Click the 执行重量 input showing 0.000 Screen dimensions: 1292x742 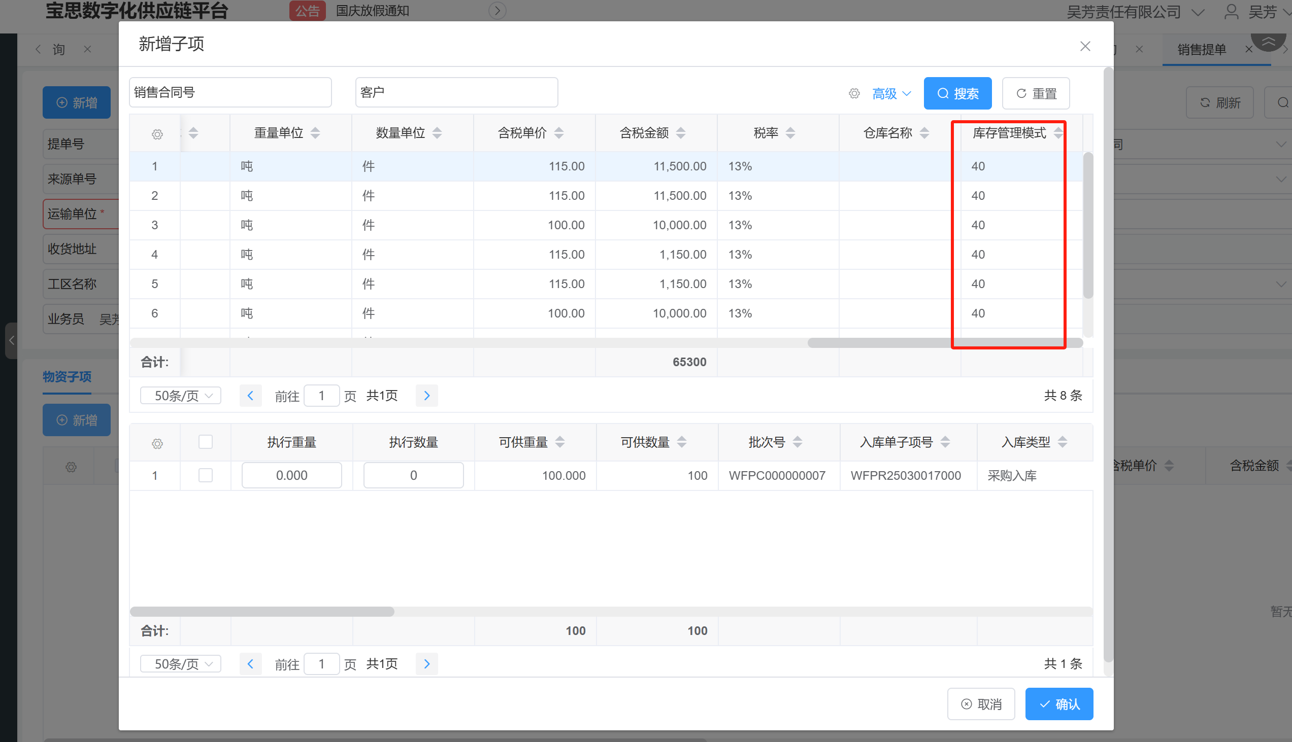tap(292, 475)
